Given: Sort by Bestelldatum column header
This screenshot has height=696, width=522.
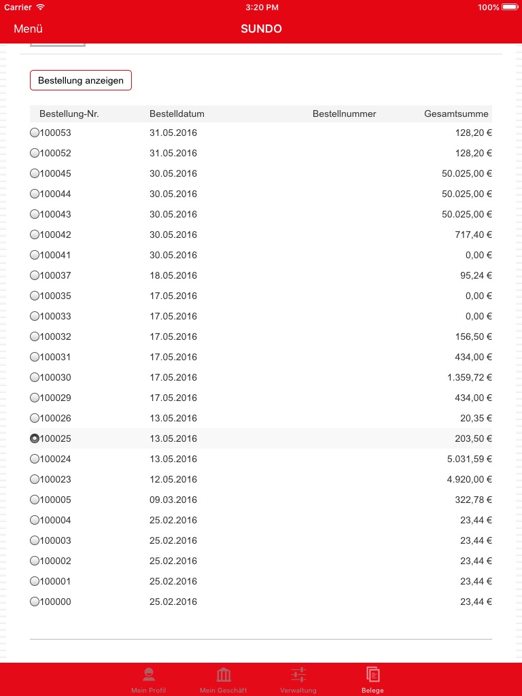Looking at the screenshot, I should 177,114.
